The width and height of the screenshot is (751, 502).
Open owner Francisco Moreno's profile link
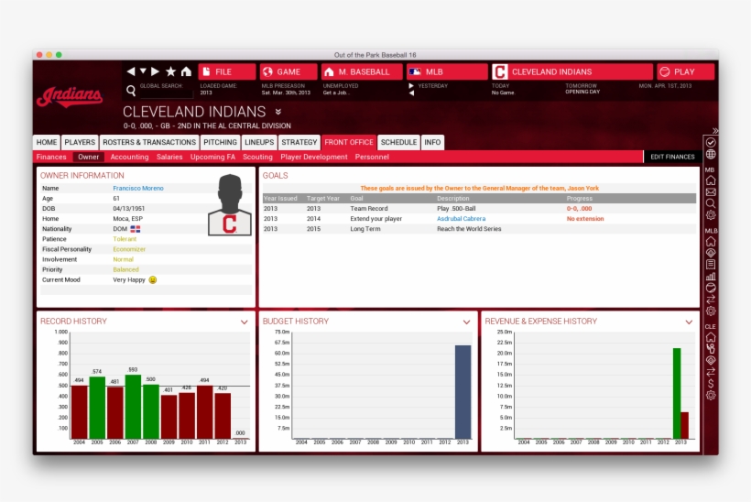pos(138,189)
